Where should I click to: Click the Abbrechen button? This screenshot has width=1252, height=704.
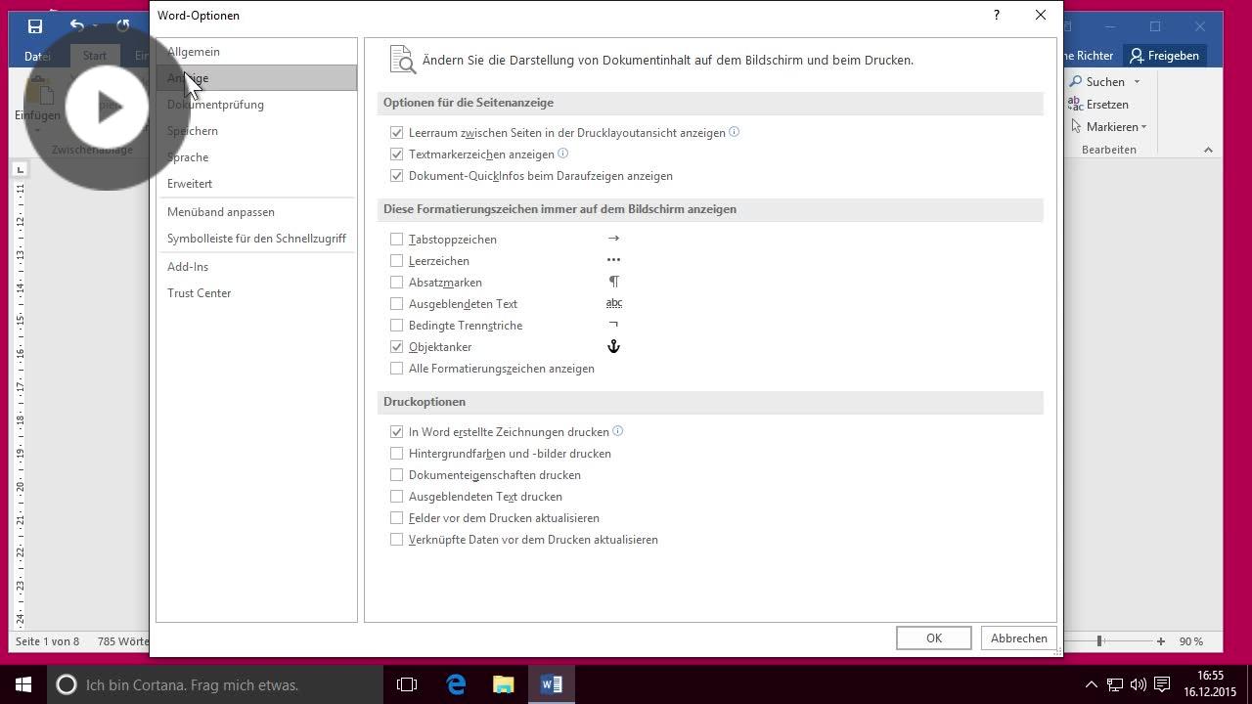coord(1018,638)
